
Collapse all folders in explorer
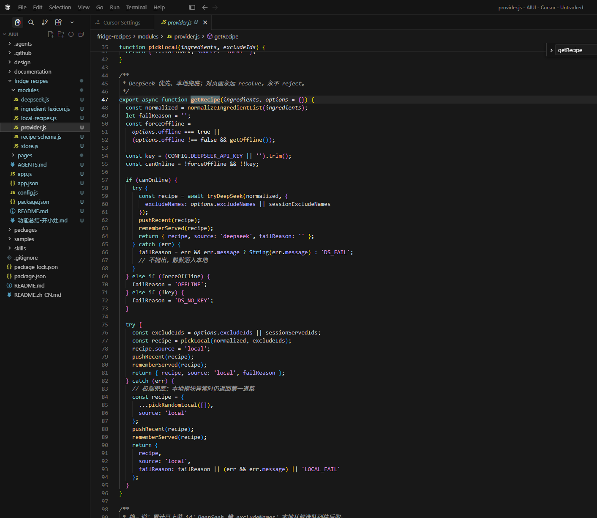coord(81,34)
